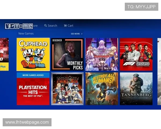Open the F1 2020 game tile

136,54
